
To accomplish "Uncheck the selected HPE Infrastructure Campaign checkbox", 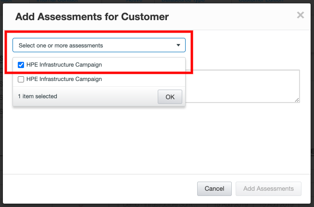I will pyautogui.click(x=21, y=65).
